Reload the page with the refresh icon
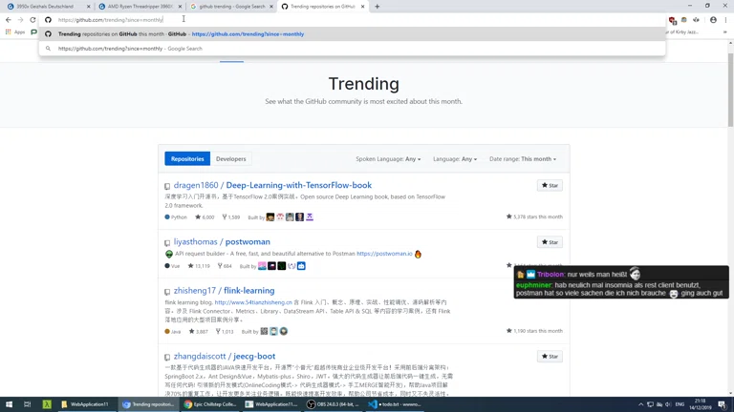 (x=32, y=19)
